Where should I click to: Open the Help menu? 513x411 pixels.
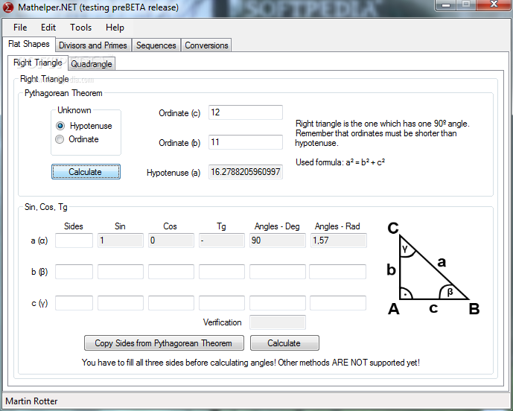[115, 28]
